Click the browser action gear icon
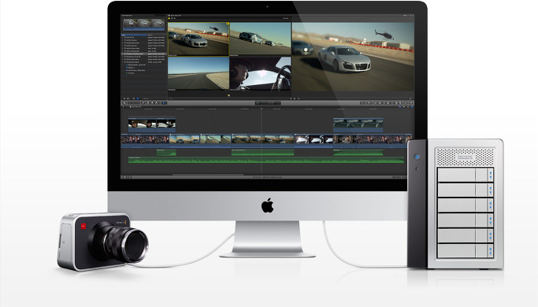Viewport: 538px width, 307px height. (x=128, y=98)
